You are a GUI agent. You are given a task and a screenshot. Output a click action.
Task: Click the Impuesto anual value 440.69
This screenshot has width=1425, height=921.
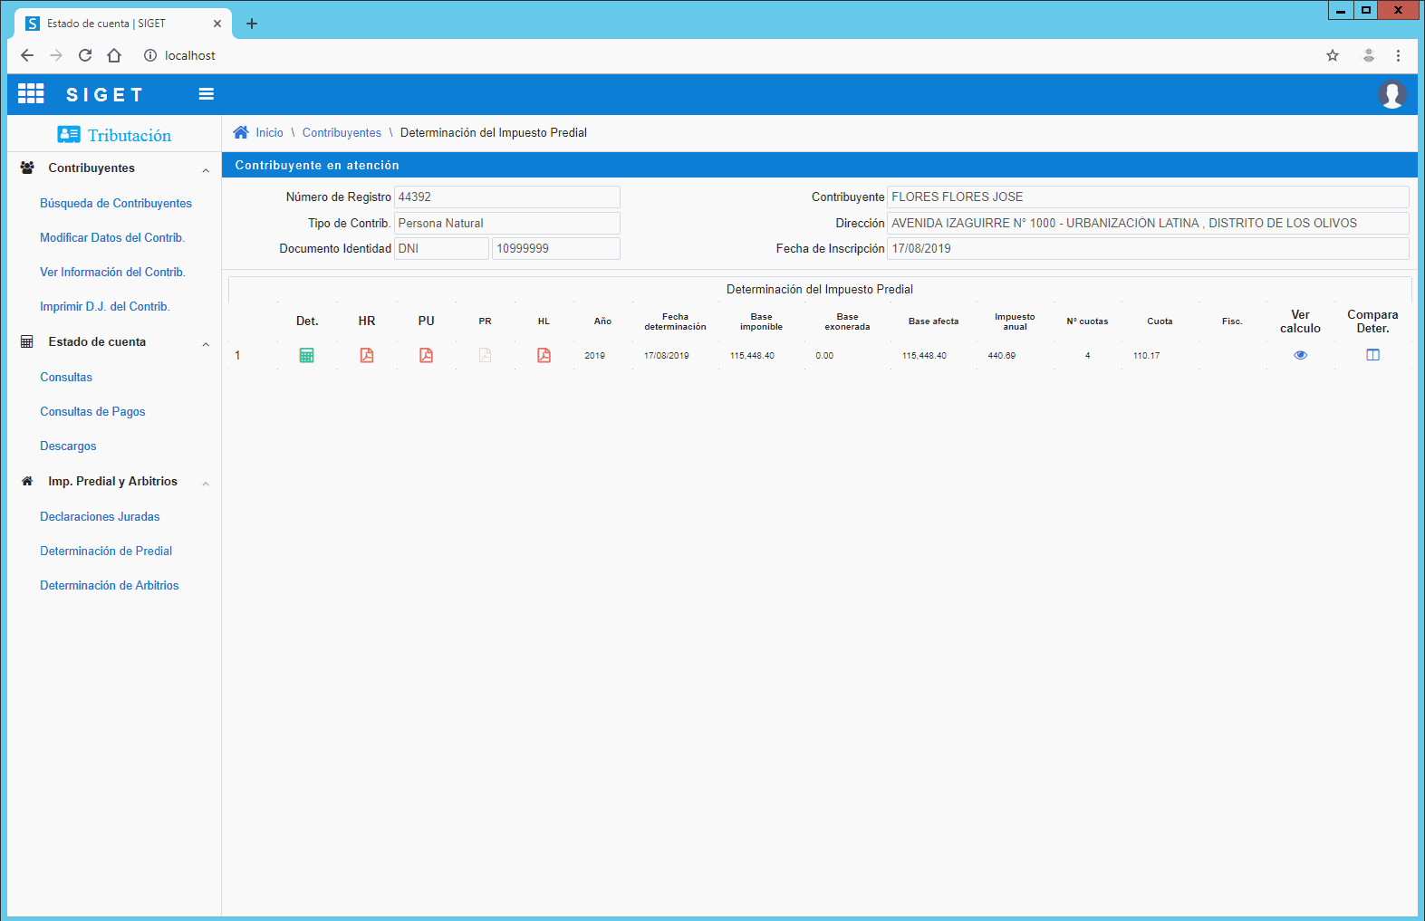point(1002,355)
